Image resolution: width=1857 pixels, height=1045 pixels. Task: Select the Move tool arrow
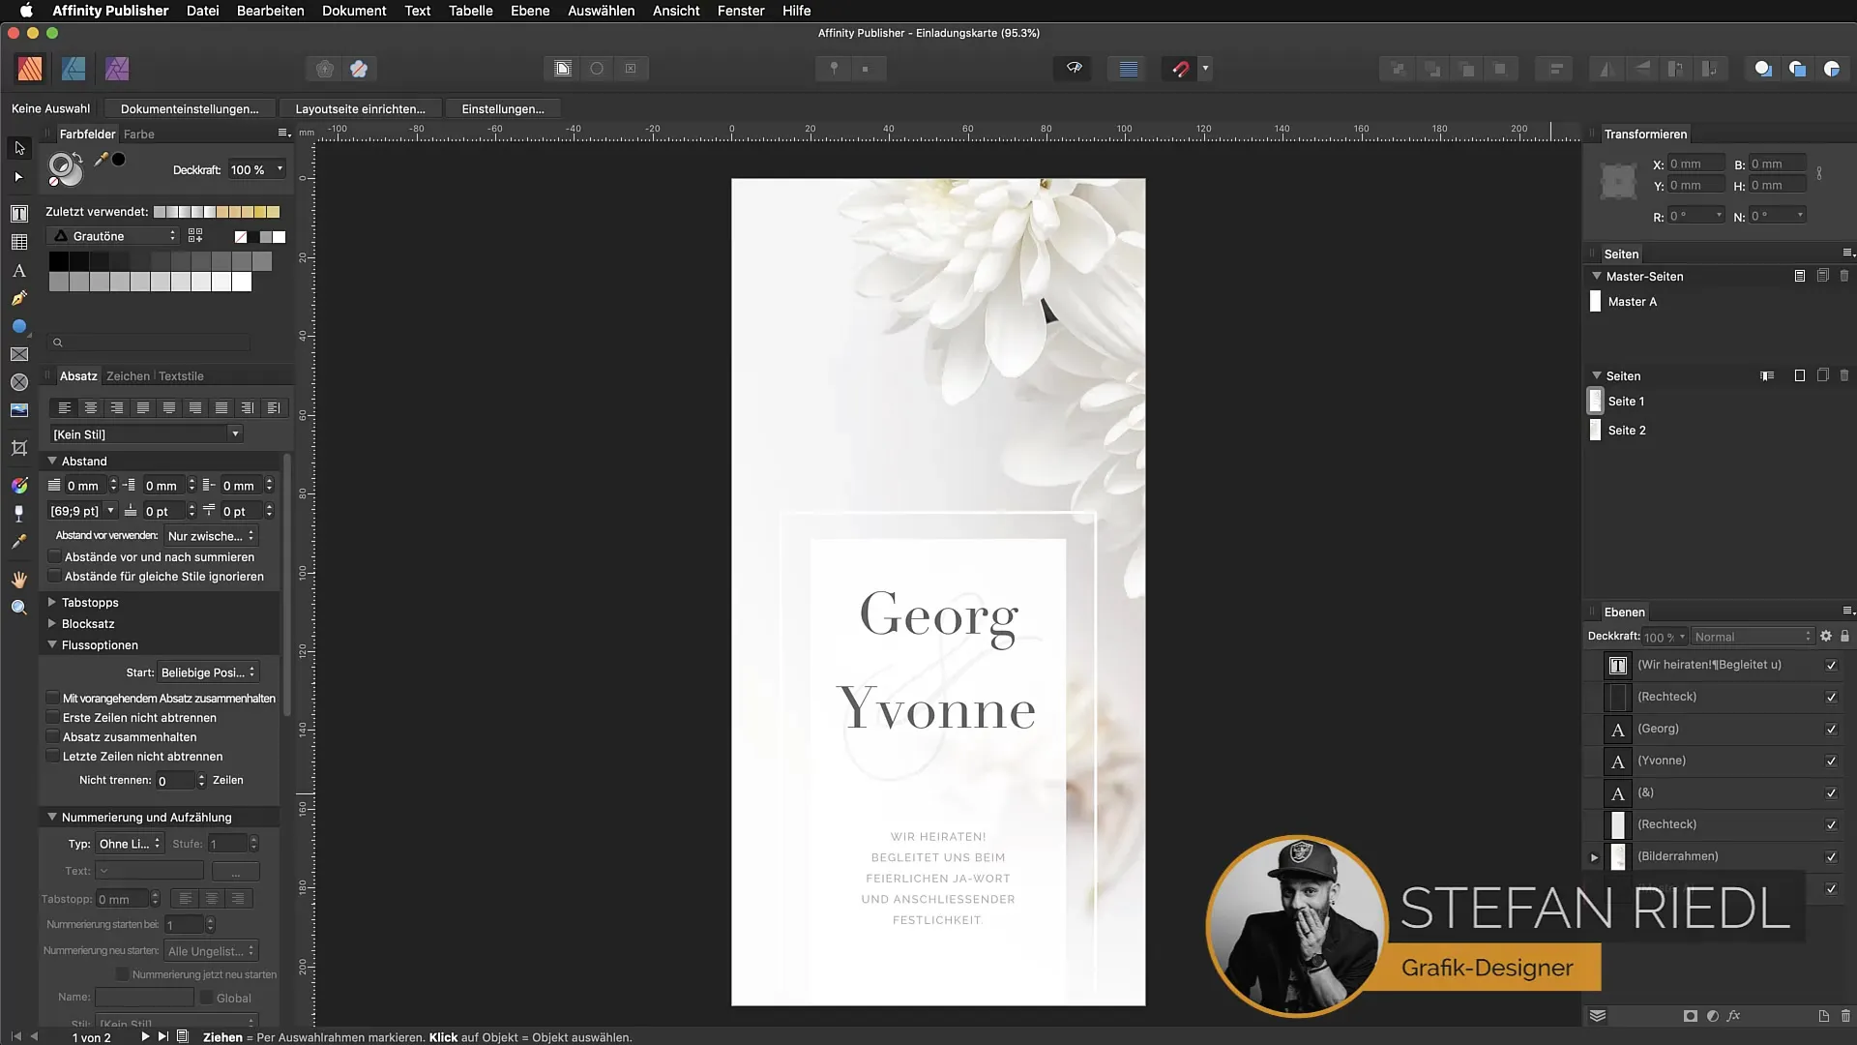pyautogui.click(x=19, y=148)
